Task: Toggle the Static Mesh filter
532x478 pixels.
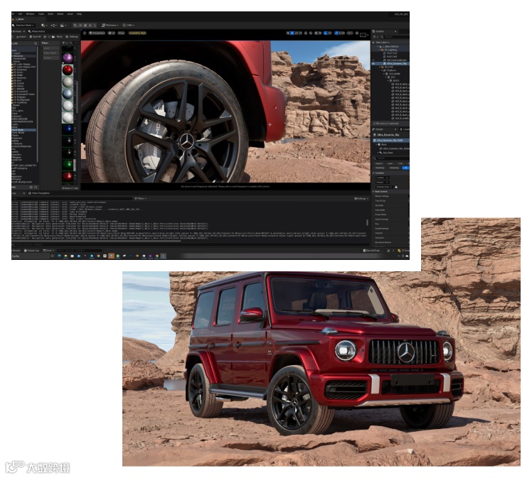Action: tap(50, 53)
